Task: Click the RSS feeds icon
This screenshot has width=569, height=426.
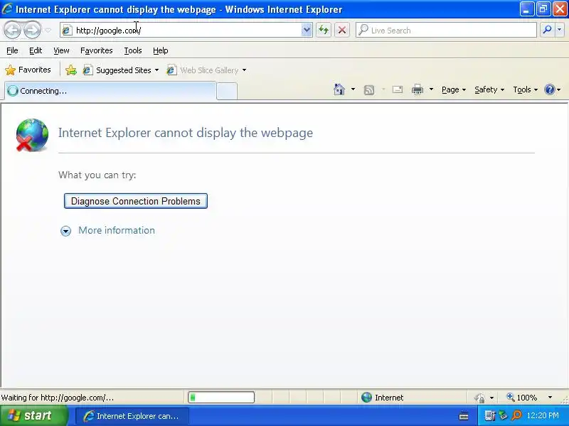Action: click(x=368, y=90)
